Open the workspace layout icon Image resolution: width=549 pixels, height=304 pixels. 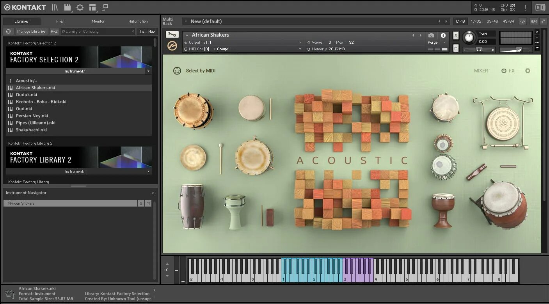tap(92, 7)
